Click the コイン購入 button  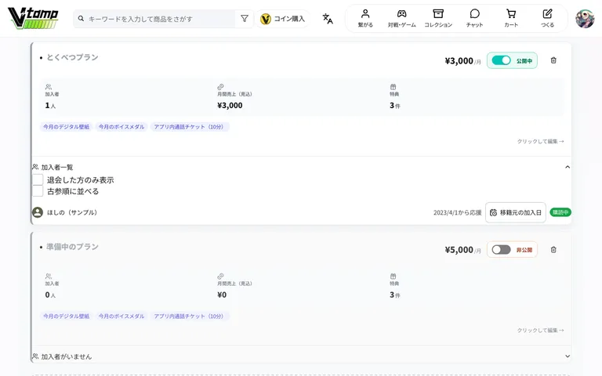click(x=282, y=19)
